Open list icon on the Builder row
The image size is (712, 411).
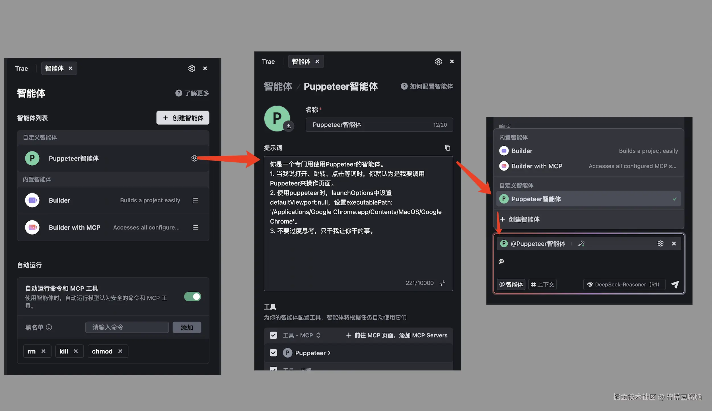click(x=196, y=200)
